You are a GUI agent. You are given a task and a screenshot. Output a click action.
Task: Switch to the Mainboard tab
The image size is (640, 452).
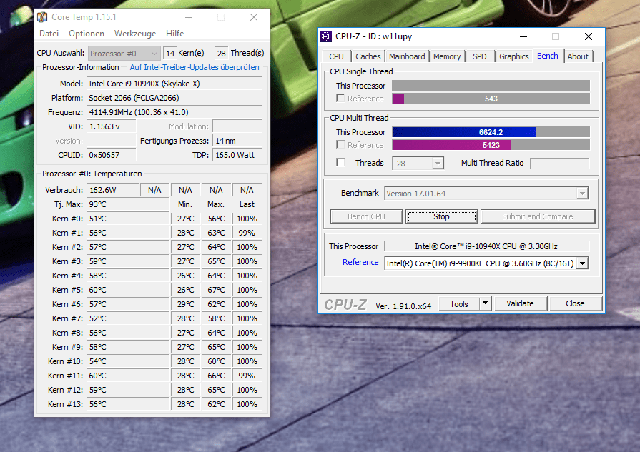[407, 56]
